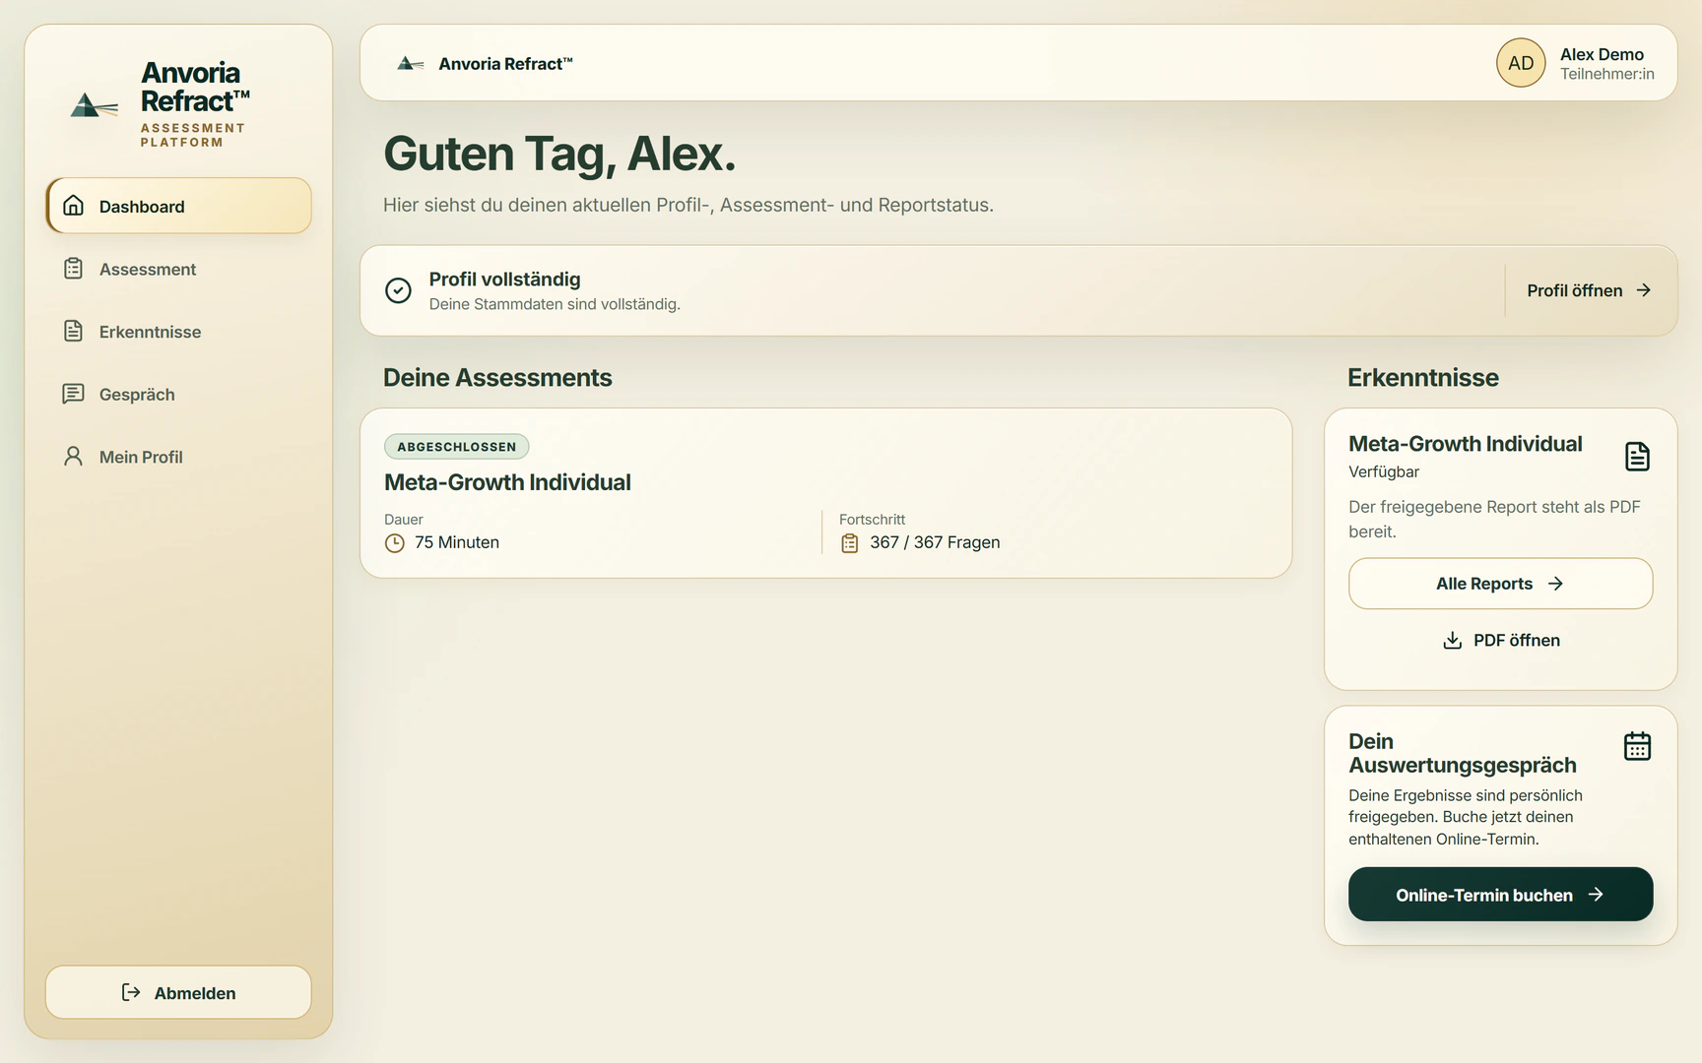Click the Profil öffnen link

click(1589, 290)
